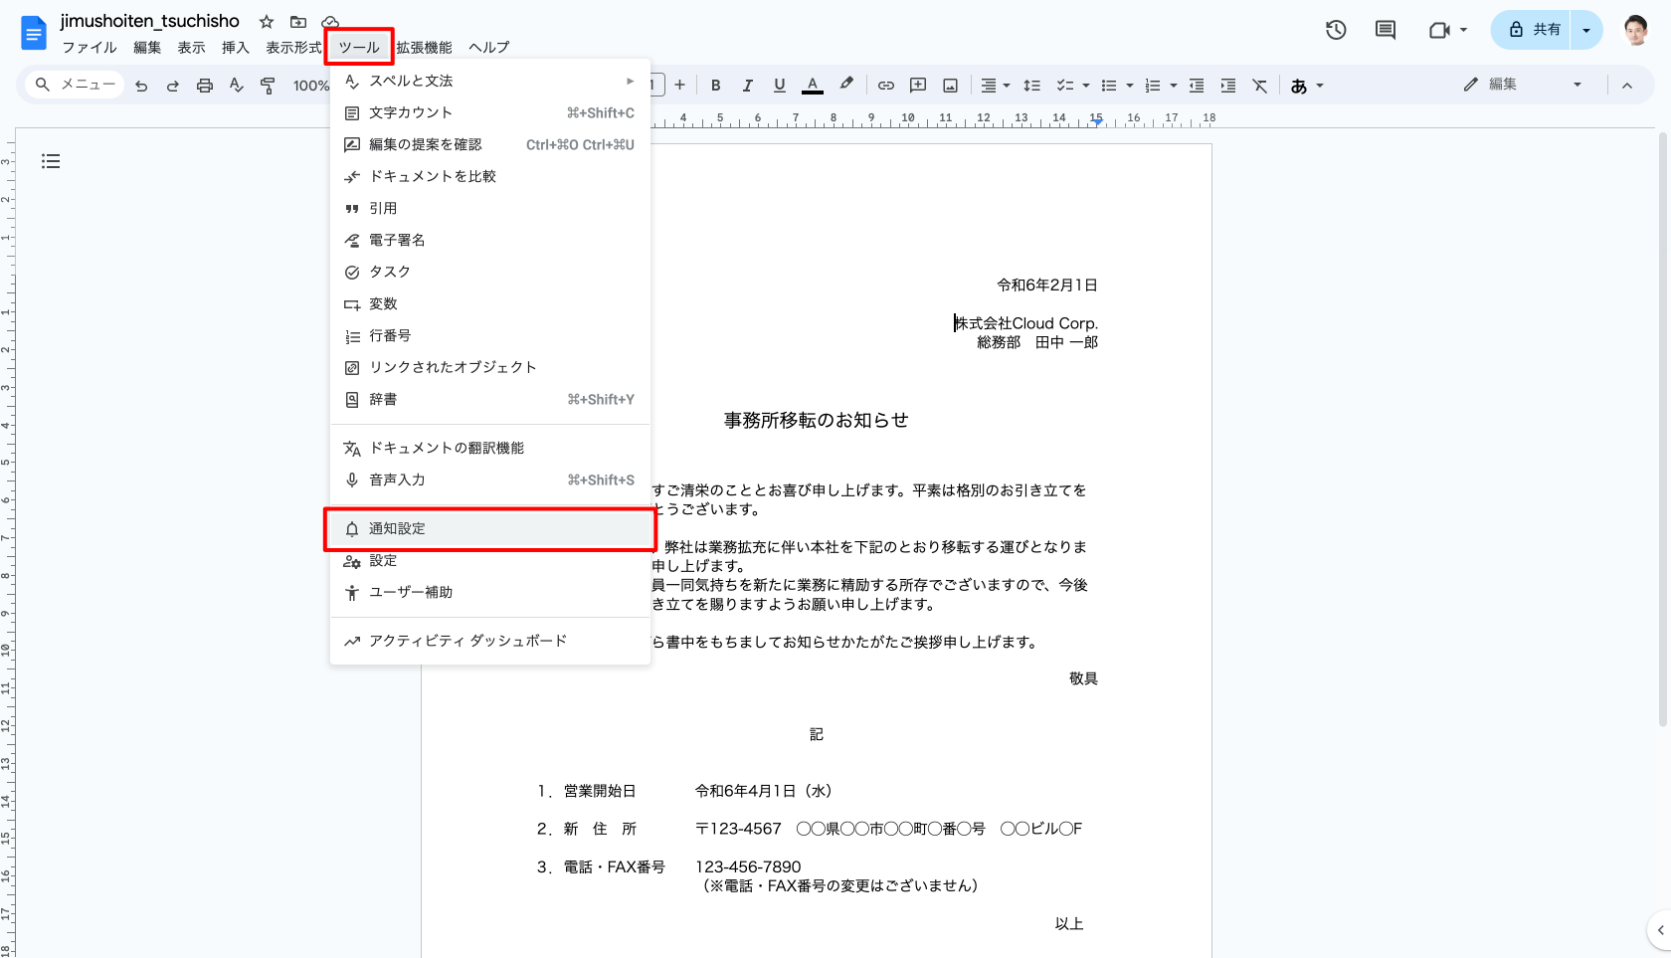Click the cloud save status icon

pyautogui.click(x=330, y=22)
